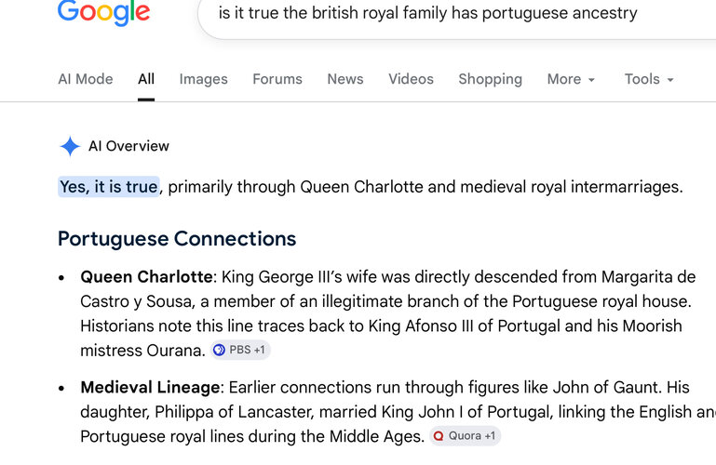
Task: Open the Images tab
Action: click(203, 79)
